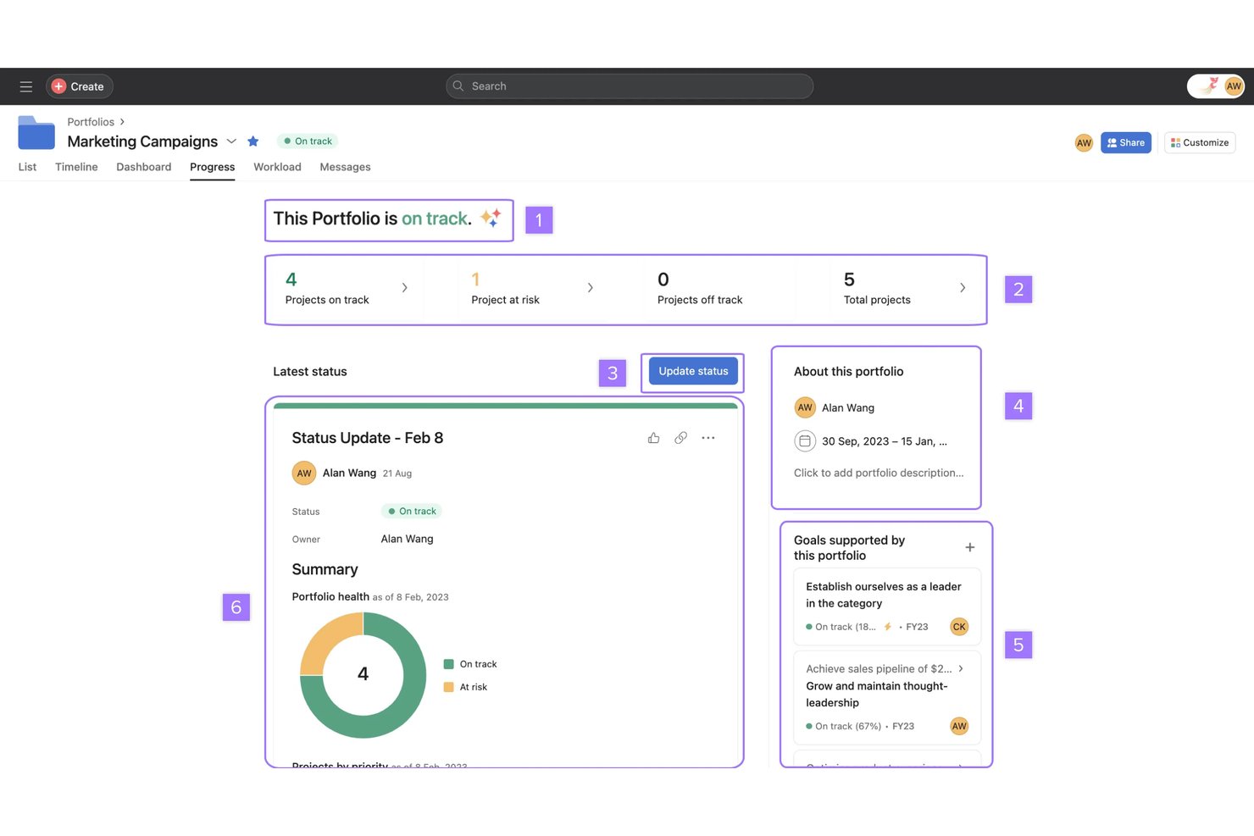Click the 0 Projects off track stat
Viewport: 1254px width, 836px height.
coord(700,289)
